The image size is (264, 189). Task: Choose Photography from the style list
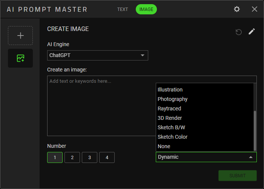[x=172, y=99]
